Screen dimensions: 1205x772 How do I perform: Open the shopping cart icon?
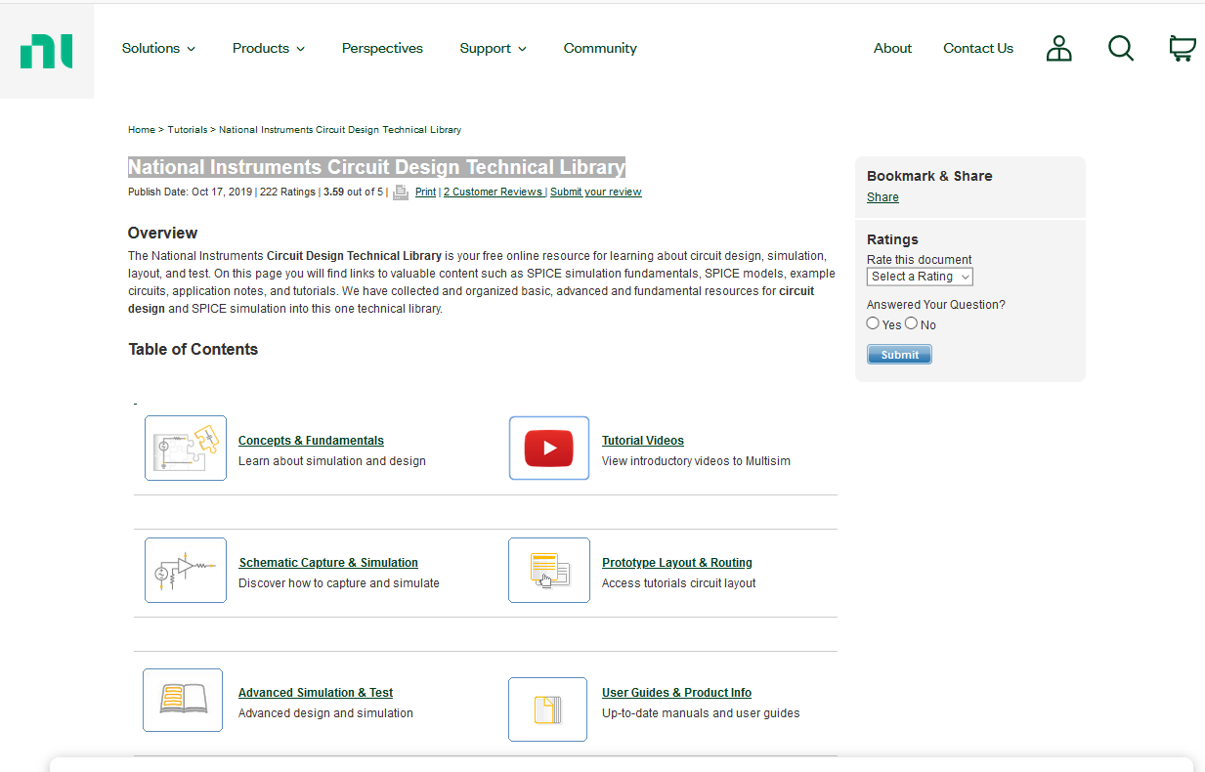pos(1183,48)
